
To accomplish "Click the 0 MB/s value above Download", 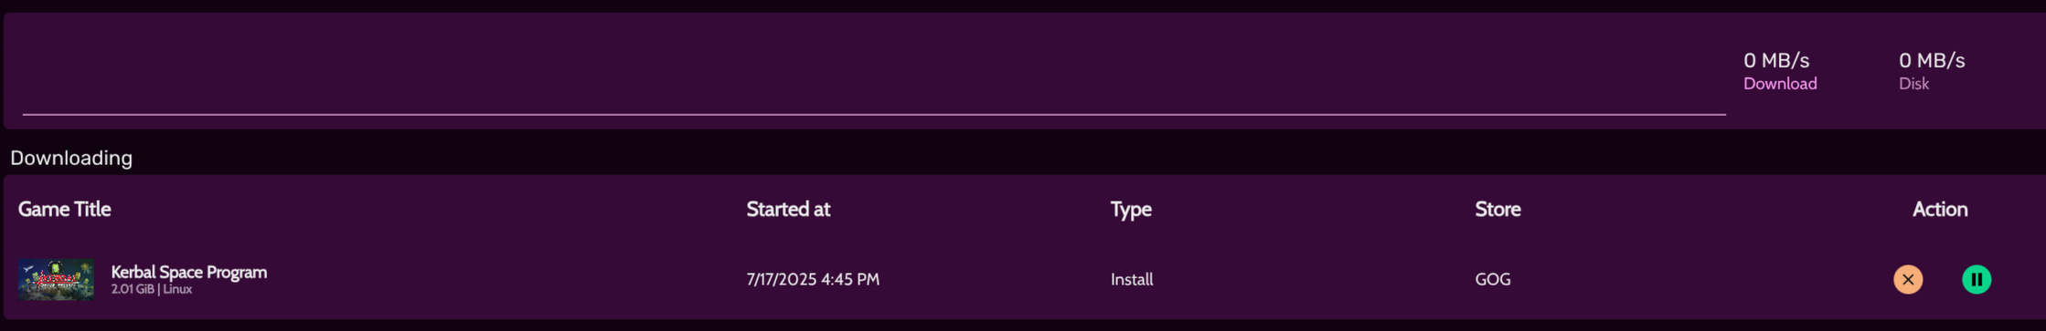I will point(1776,60).
